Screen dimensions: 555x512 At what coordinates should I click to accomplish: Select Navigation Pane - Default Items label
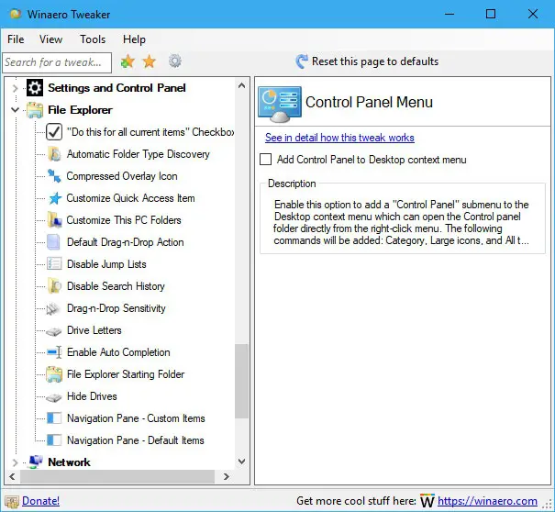point(136,440)
